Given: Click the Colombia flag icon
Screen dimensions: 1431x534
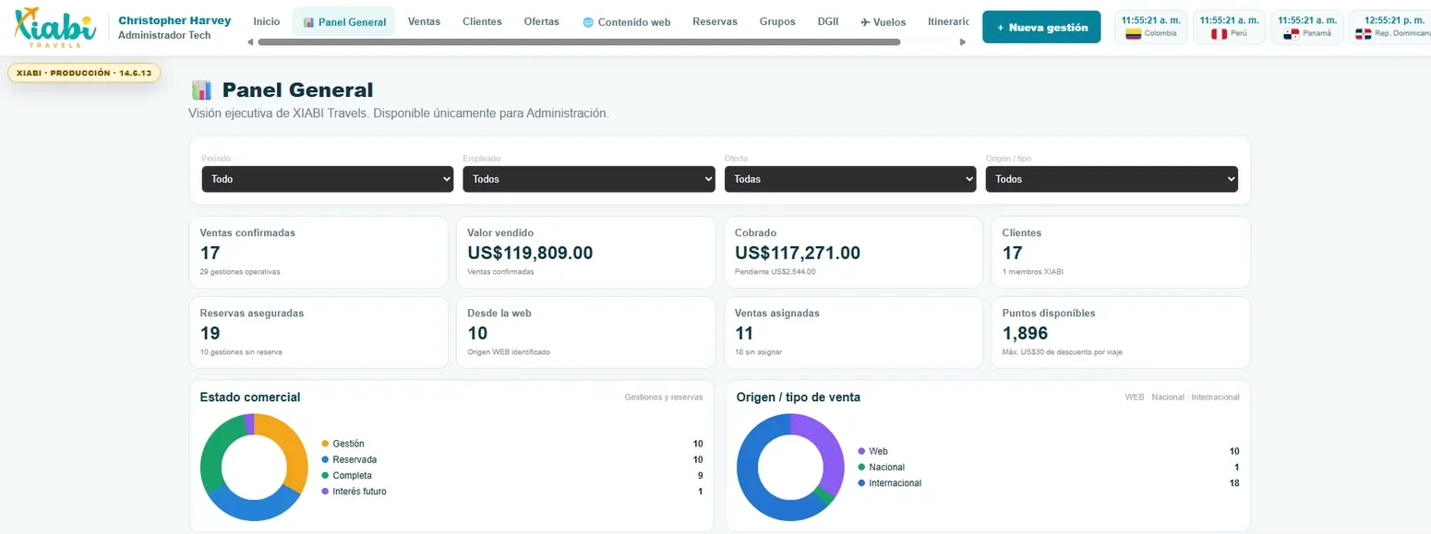Looking at the screenshot, I should click(1133, 33).
